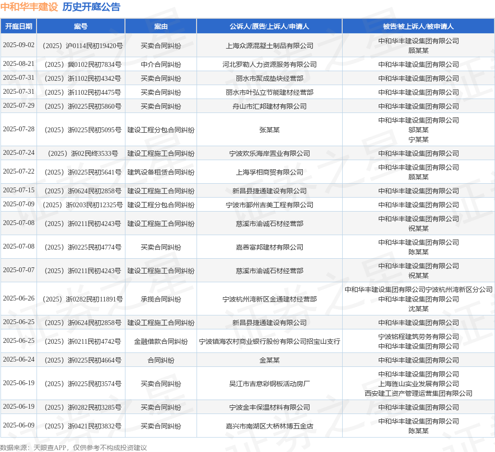Click the 被告/被上诉人/被申请人 column header
Image resolution: width=495 pixels, height=452 pixels.
(418, 26)
